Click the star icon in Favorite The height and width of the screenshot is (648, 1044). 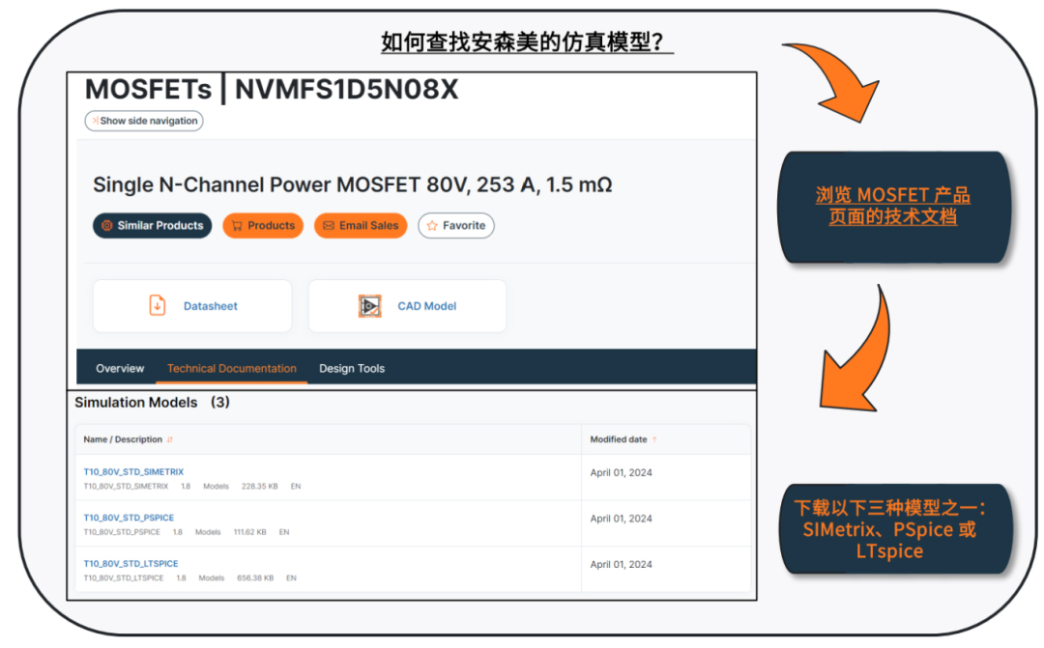432,226
